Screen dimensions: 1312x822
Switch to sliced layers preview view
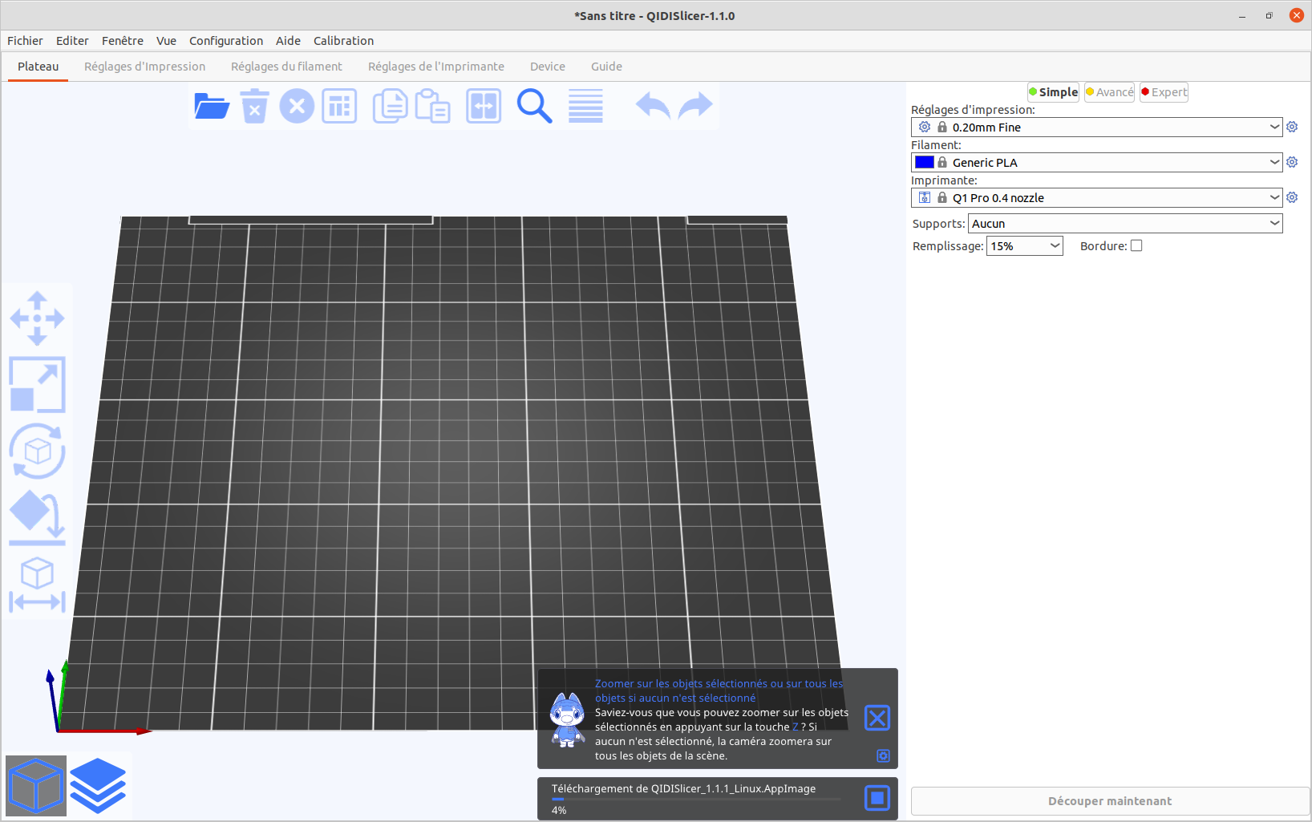point(98,786)
